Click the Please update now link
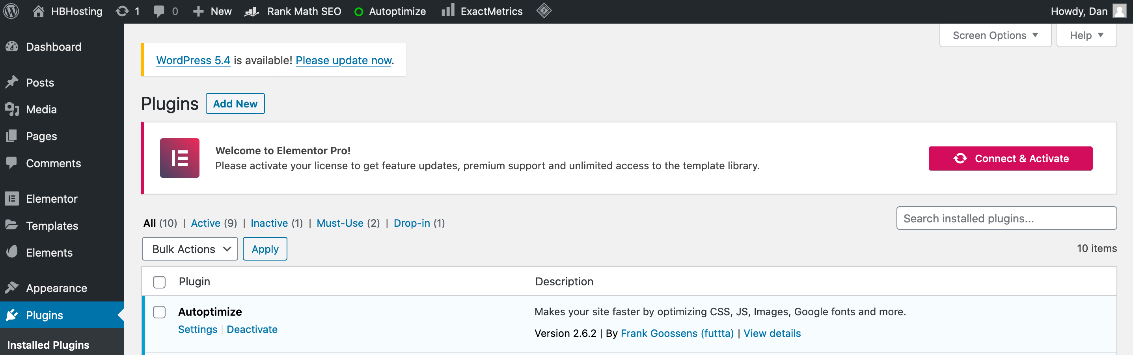 click(343, 60)
